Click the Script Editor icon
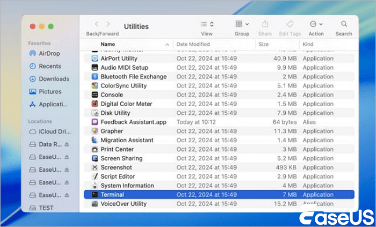This screenshot has height=227, width=376. click(95, 177)
